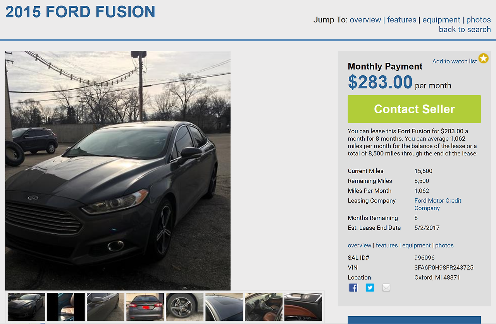
Task: Click the photos link in sidebar panel
Action: (444, 245)
